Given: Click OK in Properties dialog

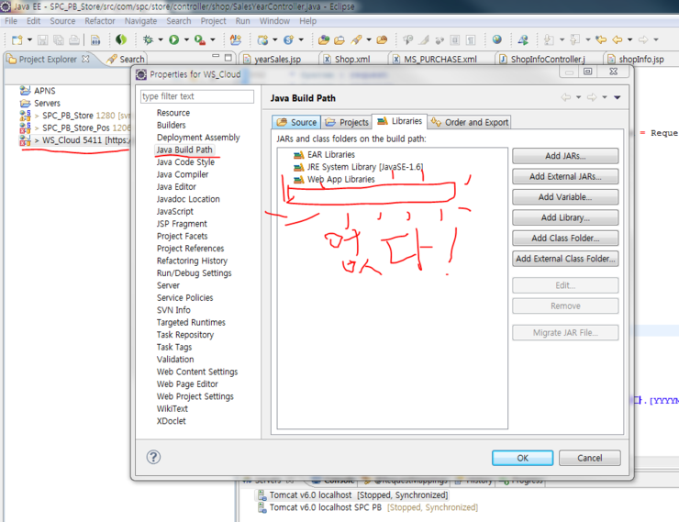Looking at the screenshot, I should pyautogui.click(x=522, y=458).
